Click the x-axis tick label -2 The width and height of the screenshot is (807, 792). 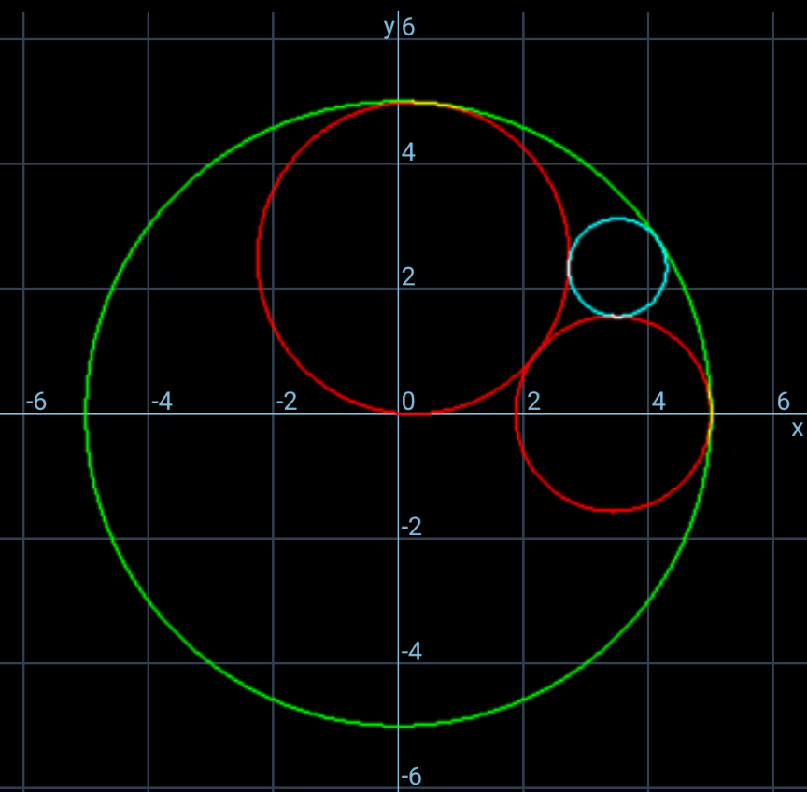tap(287, 402)
